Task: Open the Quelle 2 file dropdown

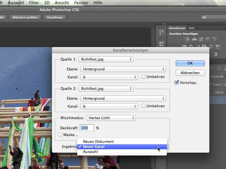Action: tap(106, 88)
